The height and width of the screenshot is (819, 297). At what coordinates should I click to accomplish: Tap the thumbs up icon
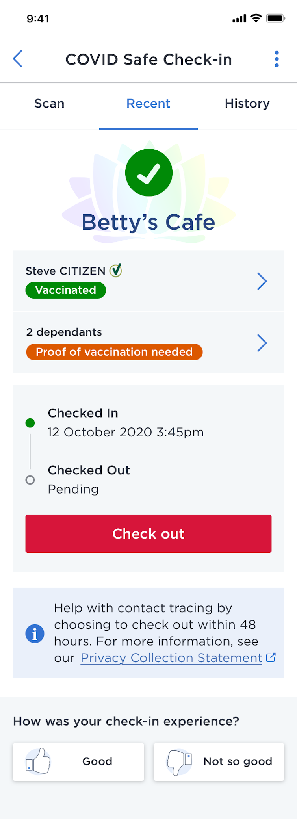click(x=38, y=761)
